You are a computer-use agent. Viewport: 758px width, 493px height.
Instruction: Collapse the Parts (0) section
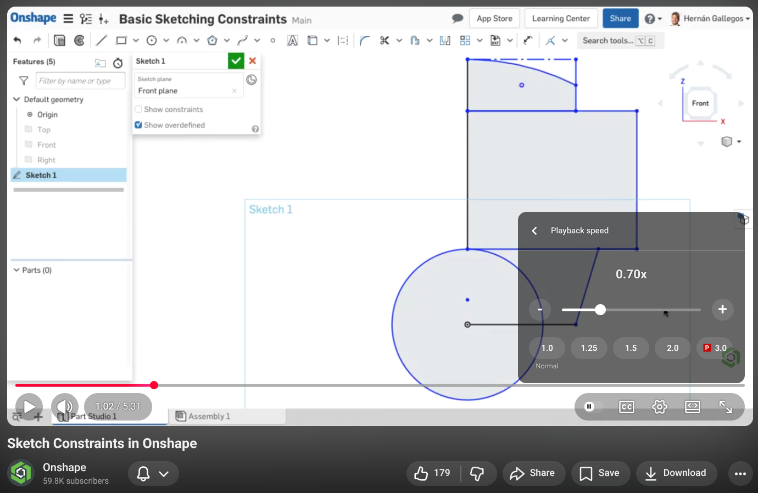pyautogui.click(x=16, y=270)
